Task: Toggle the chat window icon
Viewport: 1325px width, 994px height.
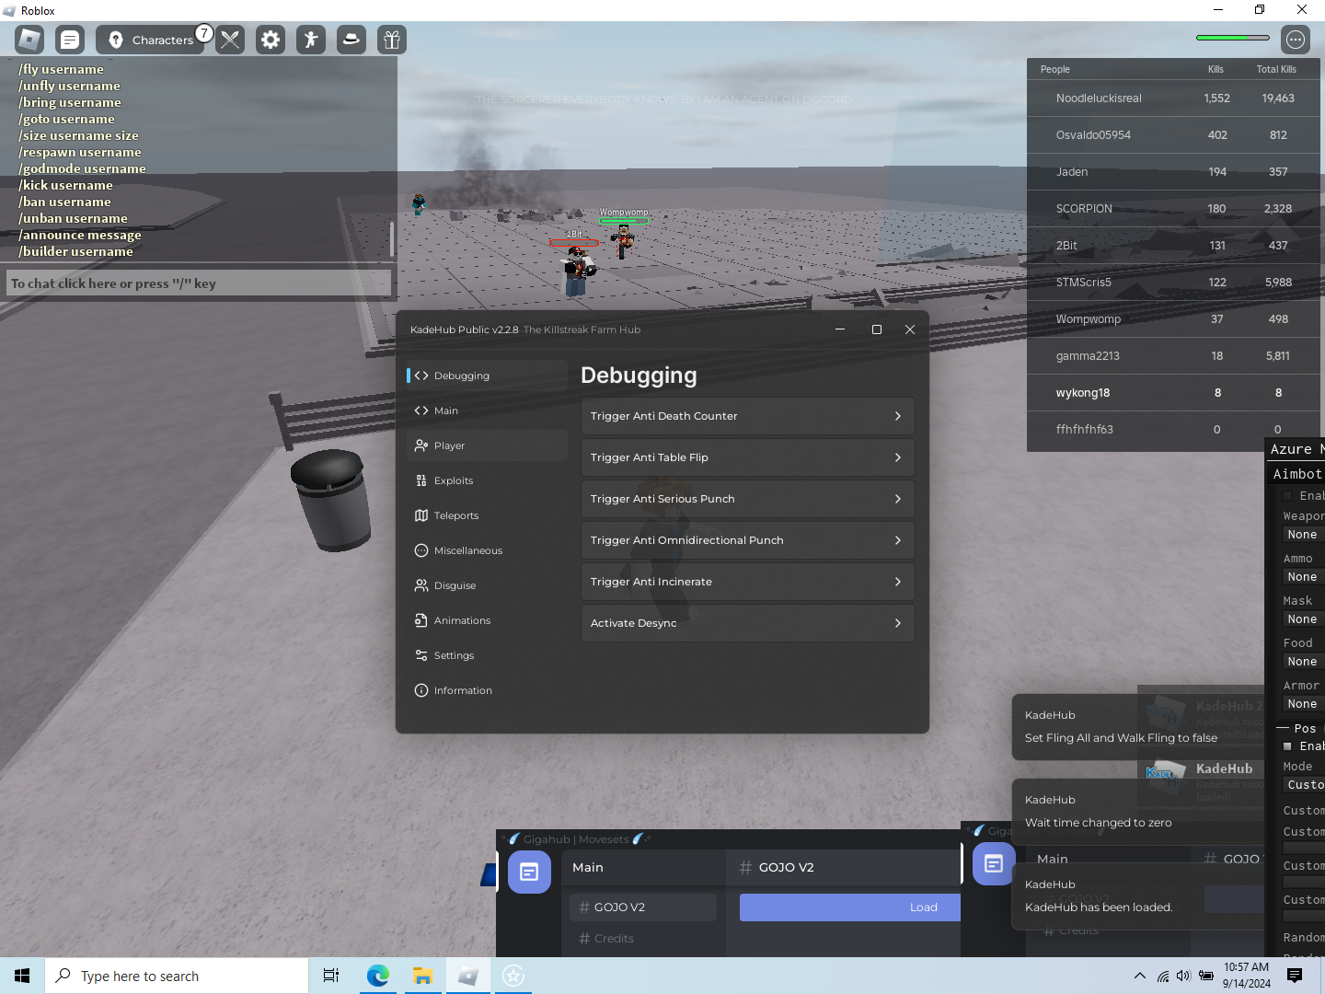Action: click(70, 40)
